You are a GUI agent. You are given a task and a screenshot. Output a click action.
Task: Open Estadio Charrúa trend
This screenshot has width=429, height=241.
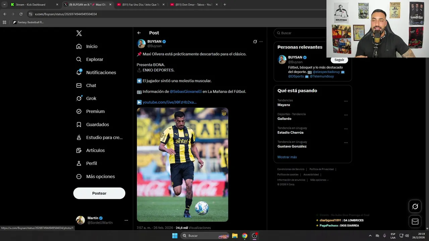290,133
